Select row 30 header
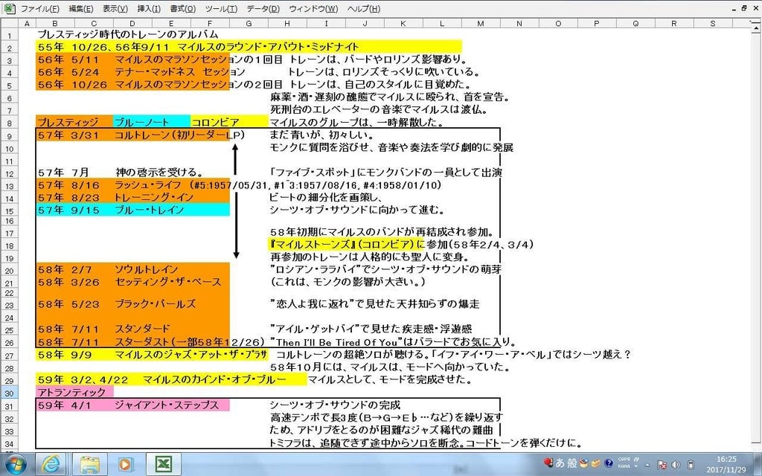762x476 pixels. point(10,393)
